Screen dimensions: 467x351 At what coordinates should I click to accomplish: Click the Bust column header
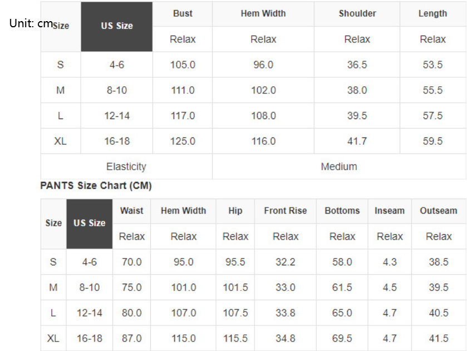point(183,13)
